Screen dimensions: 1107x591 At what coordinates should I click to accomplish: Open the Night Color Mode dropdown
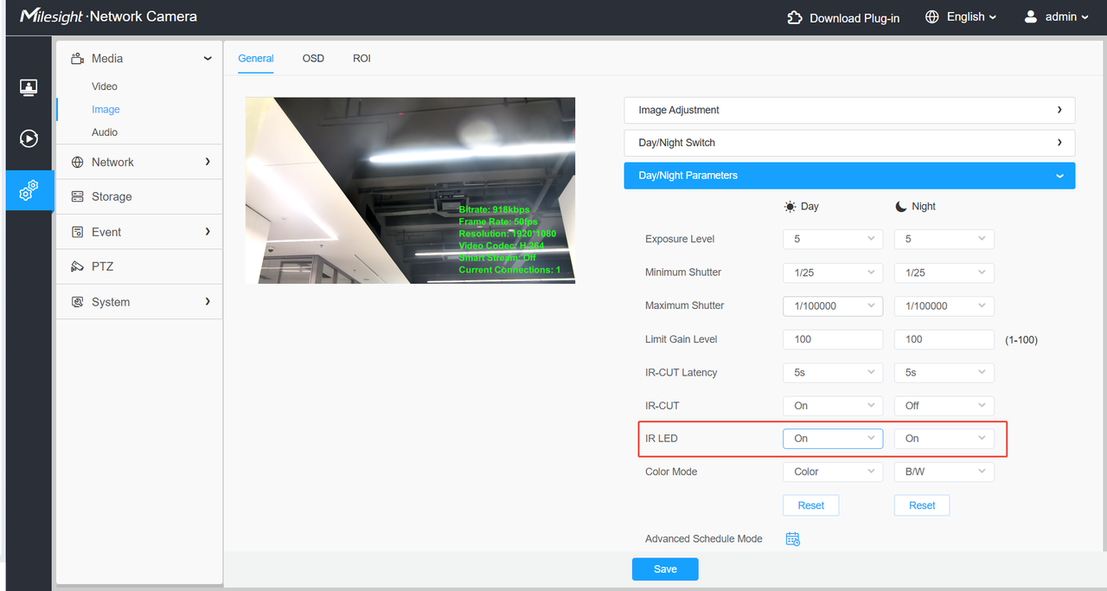click(944, 472)
